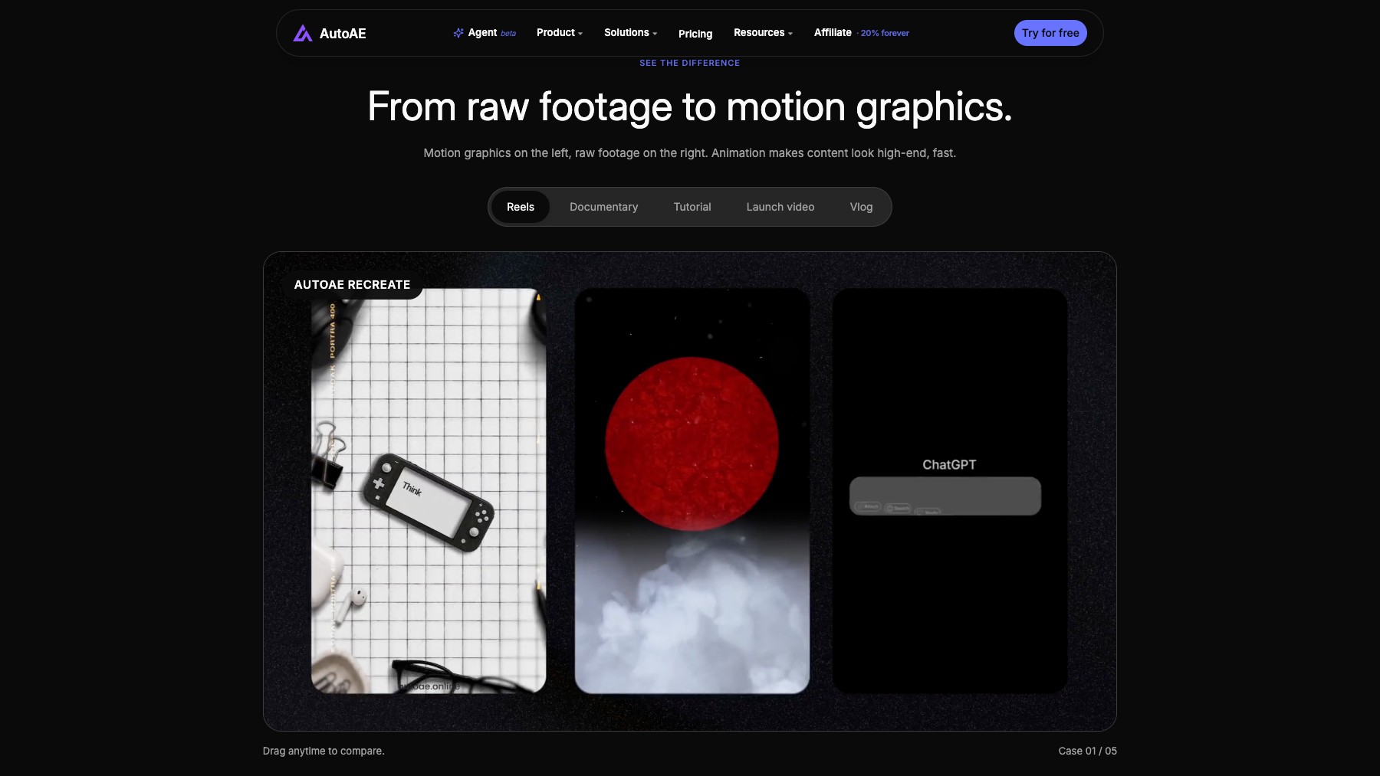Screen dimensions: 1380x776
Task: Expand the Resources dropdown menu
Action: (763, 33)
